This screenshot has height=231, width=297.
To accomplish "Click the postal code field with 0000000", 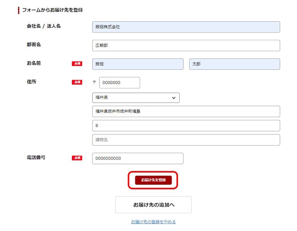I will (120, 83).
